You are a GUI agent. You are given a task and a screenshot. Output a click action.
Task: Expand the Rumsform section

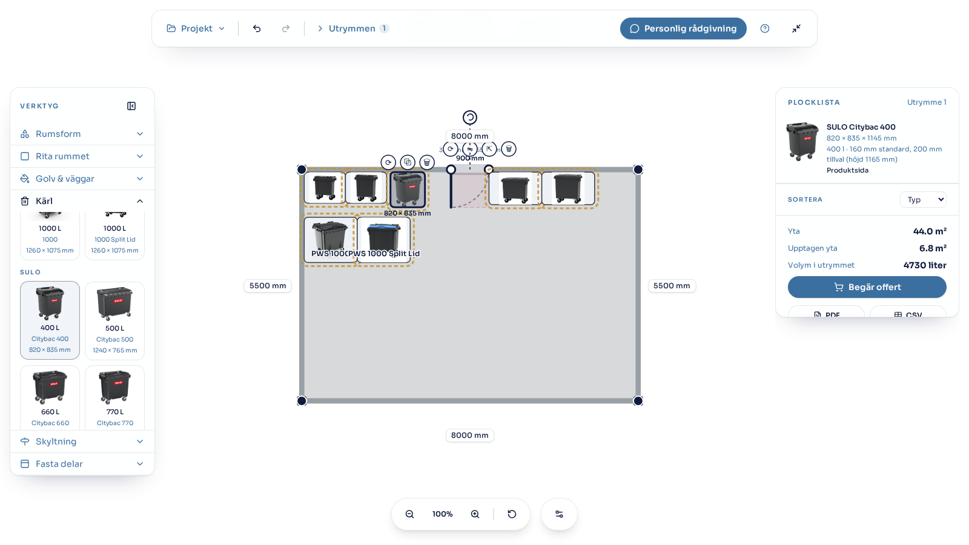[x=82, y=134]
